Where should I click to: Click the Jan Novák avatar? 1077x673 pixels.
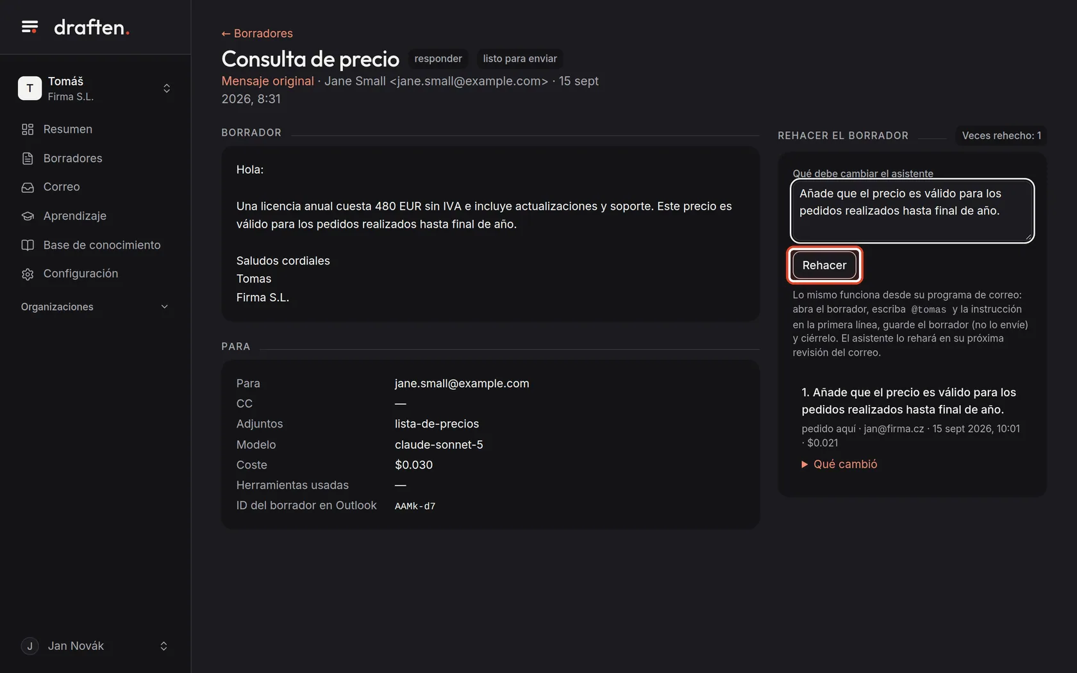click(x=29, y=646)
